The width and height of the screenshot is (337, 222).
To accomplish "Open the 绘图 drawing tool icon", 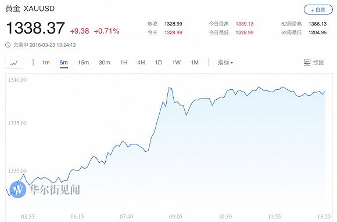I will 307,63.
